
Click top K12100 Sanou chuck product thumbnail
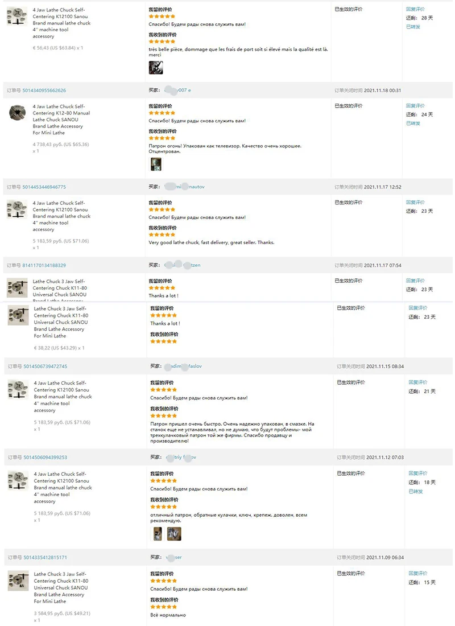tap(17, 16)
